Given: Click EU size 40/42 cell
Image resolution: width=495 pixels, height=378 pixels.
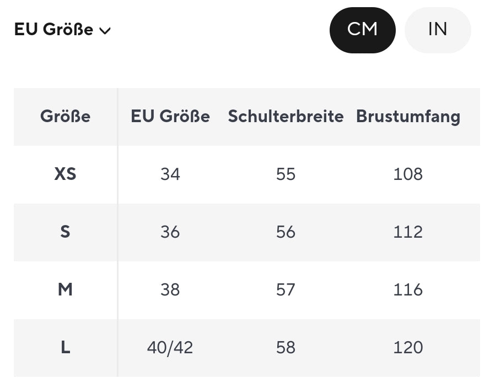Looking at the screenshot, I should coord(170,348).
